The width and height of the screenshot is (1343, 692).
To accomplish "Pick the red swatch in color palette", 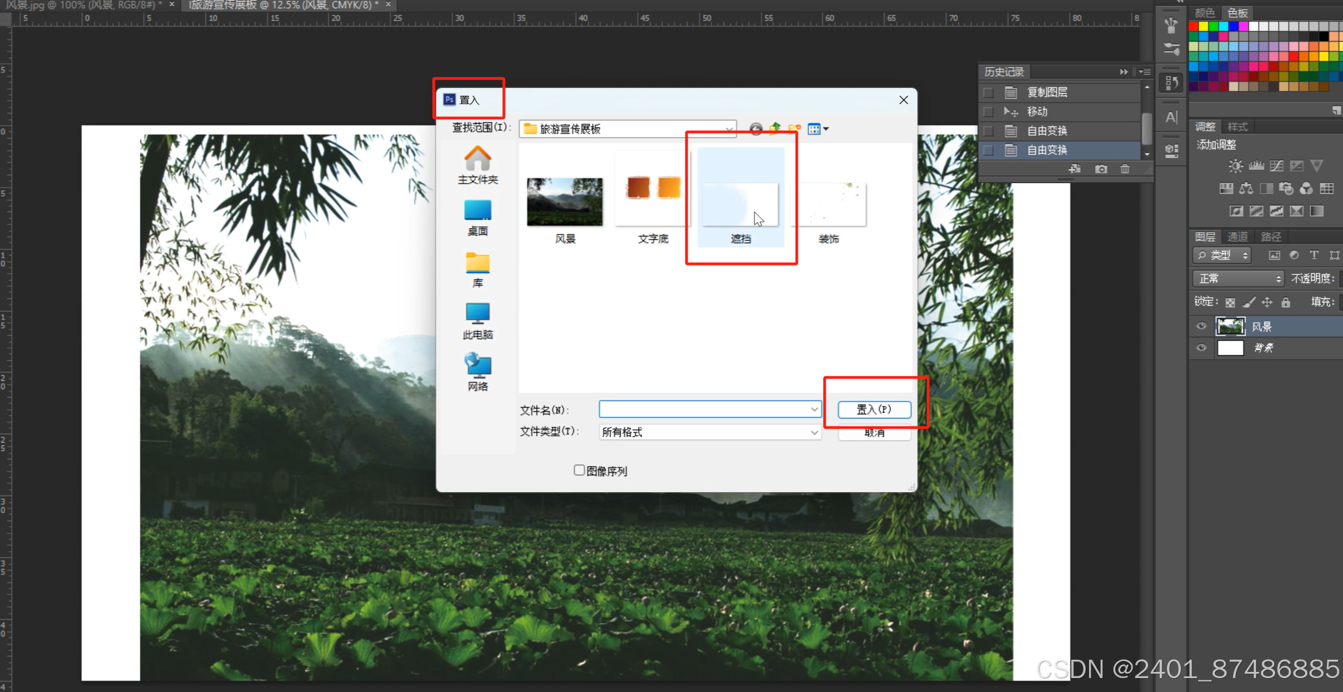I will 1193,26.
